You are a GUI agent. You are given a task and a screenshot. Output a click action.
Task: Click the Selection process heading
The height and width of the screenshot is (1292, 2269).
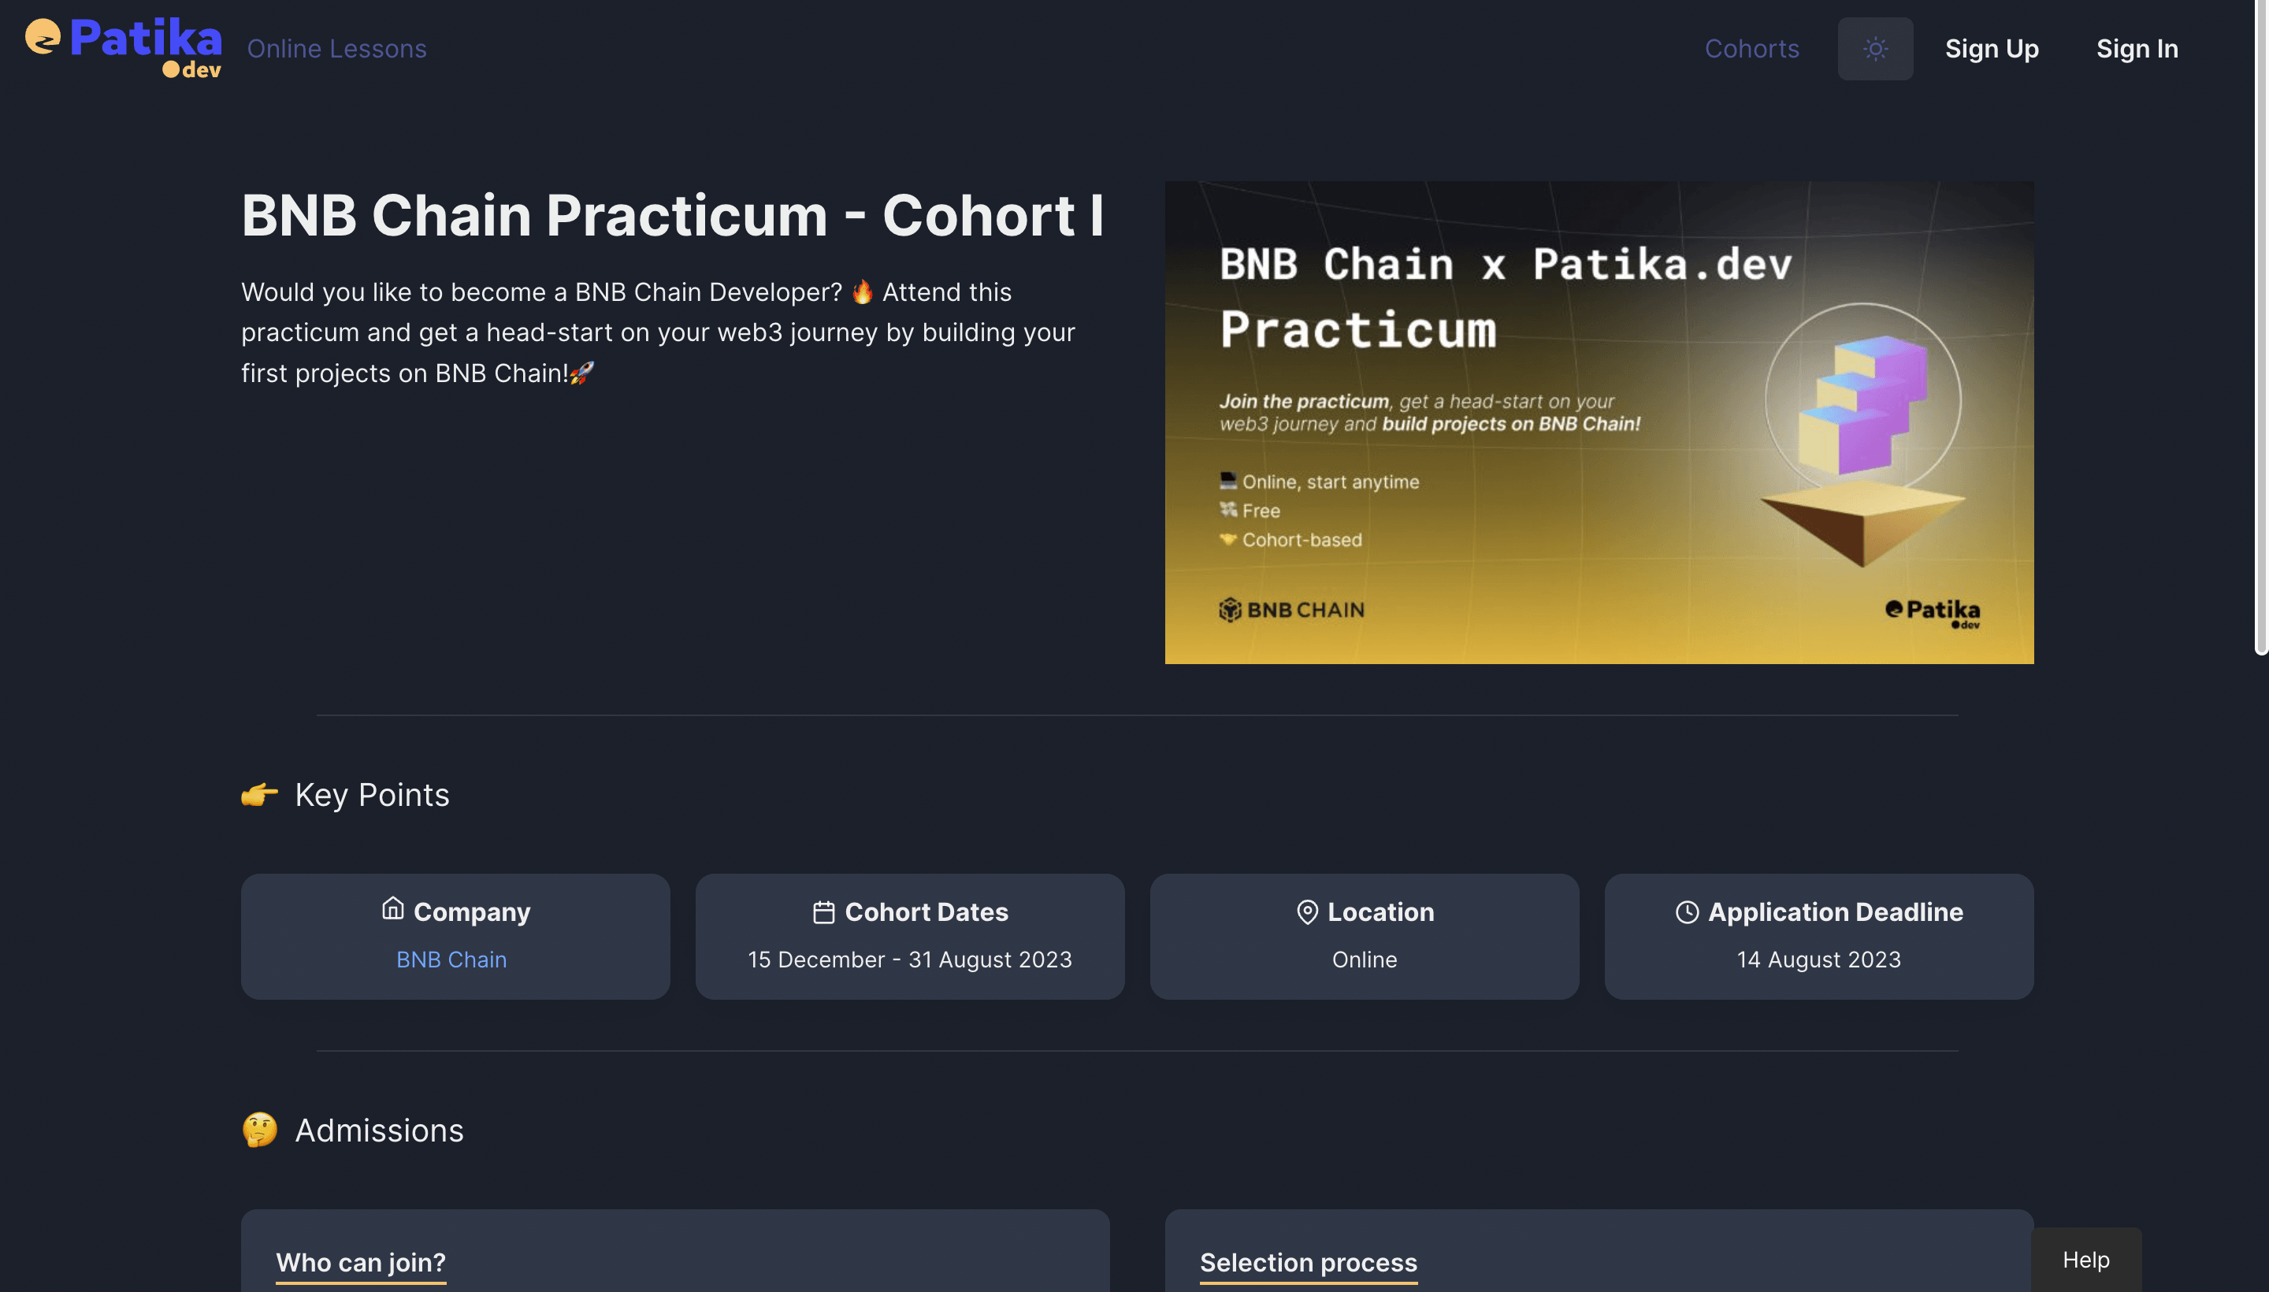tap(1308, 1262)
